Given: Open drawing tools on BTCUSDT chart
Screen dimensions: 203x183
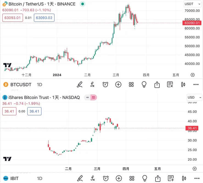Looking at the screenshot, I should 80,85.
